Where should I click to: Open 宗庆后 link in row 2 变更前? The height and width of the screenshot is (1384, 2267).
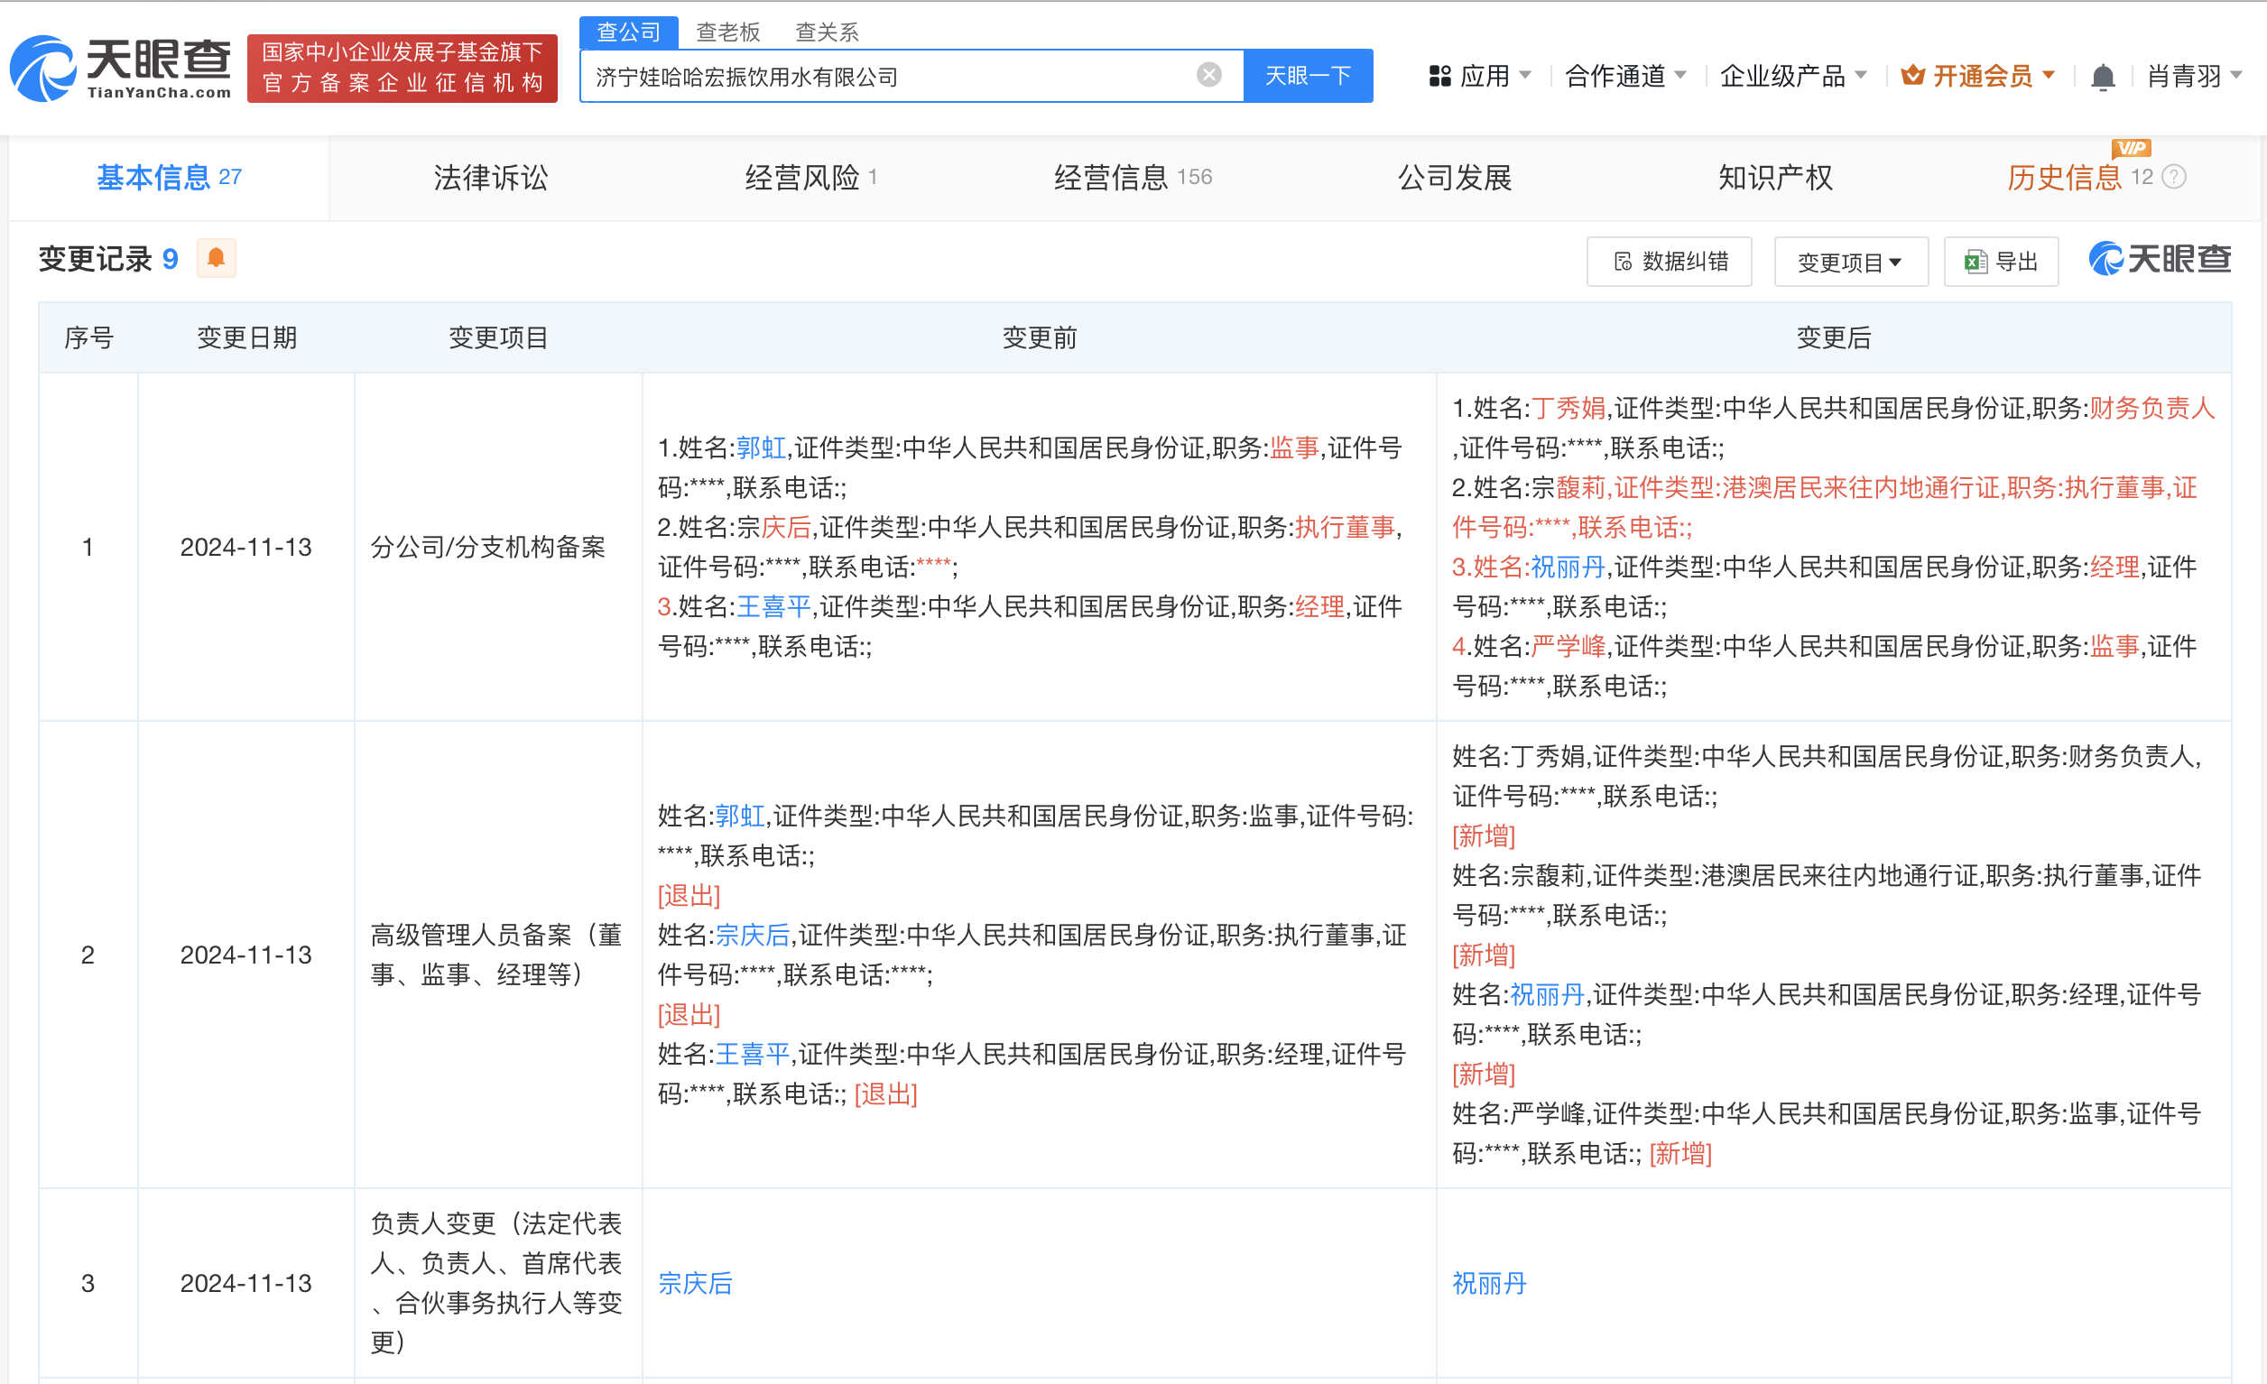point(753,936)
